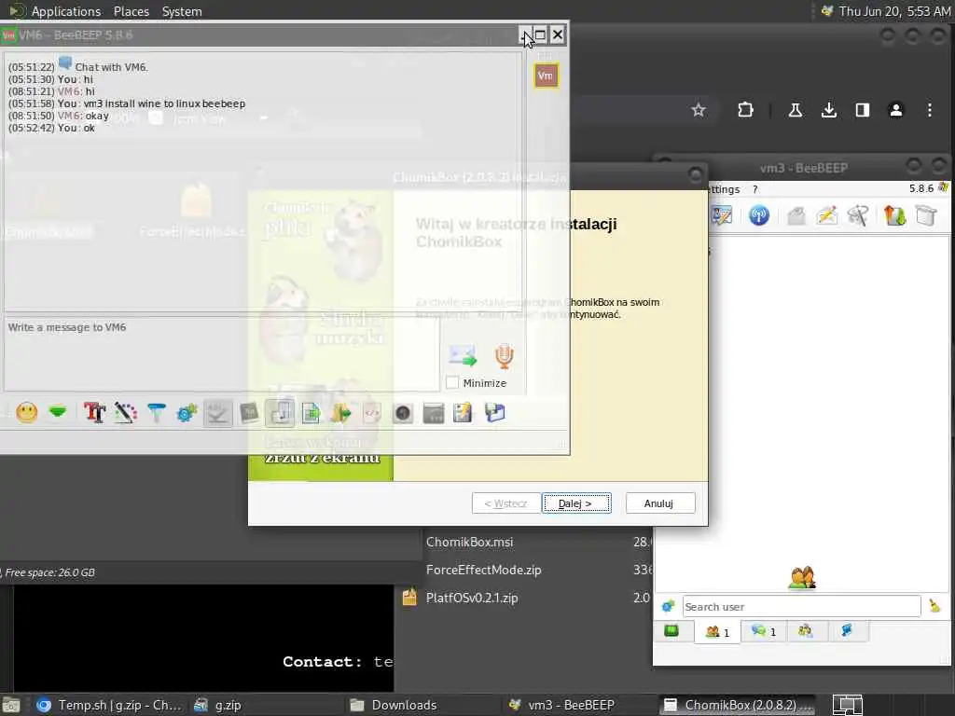This screenshot has height=716, width=955.
Task: Send message with the green arrow icon
Action: pos(463,355)
